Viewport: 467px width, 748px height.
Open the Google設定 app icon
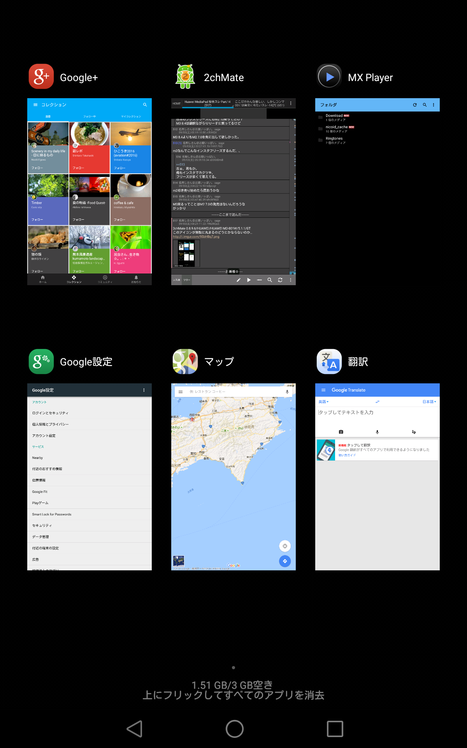[41, 362]
